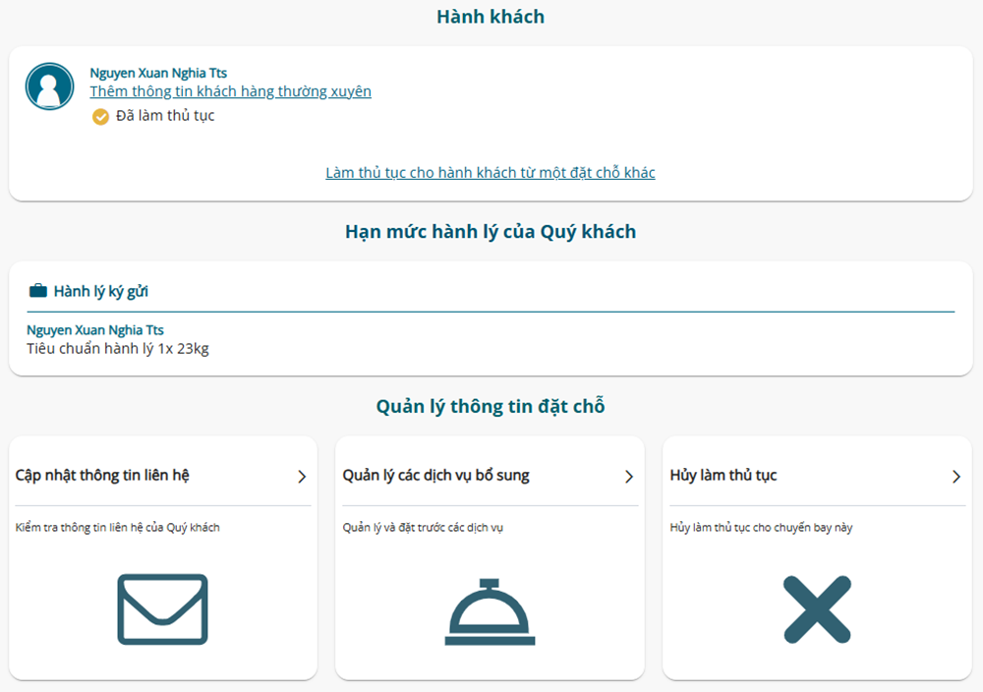
Task: Click the yellow checkmark beside Đã làm thủ tục
Action: point(98,116)
